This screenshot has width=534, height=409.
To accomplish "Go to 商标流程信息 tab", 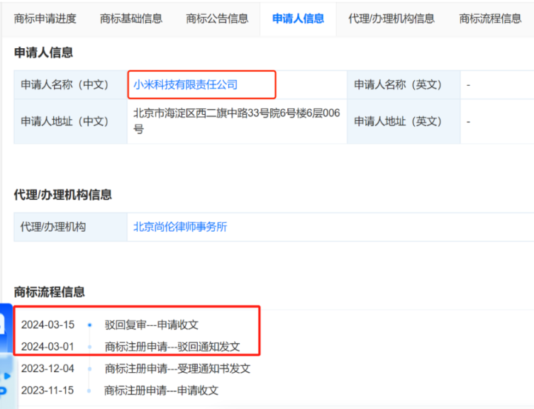I will pos(490,18).
